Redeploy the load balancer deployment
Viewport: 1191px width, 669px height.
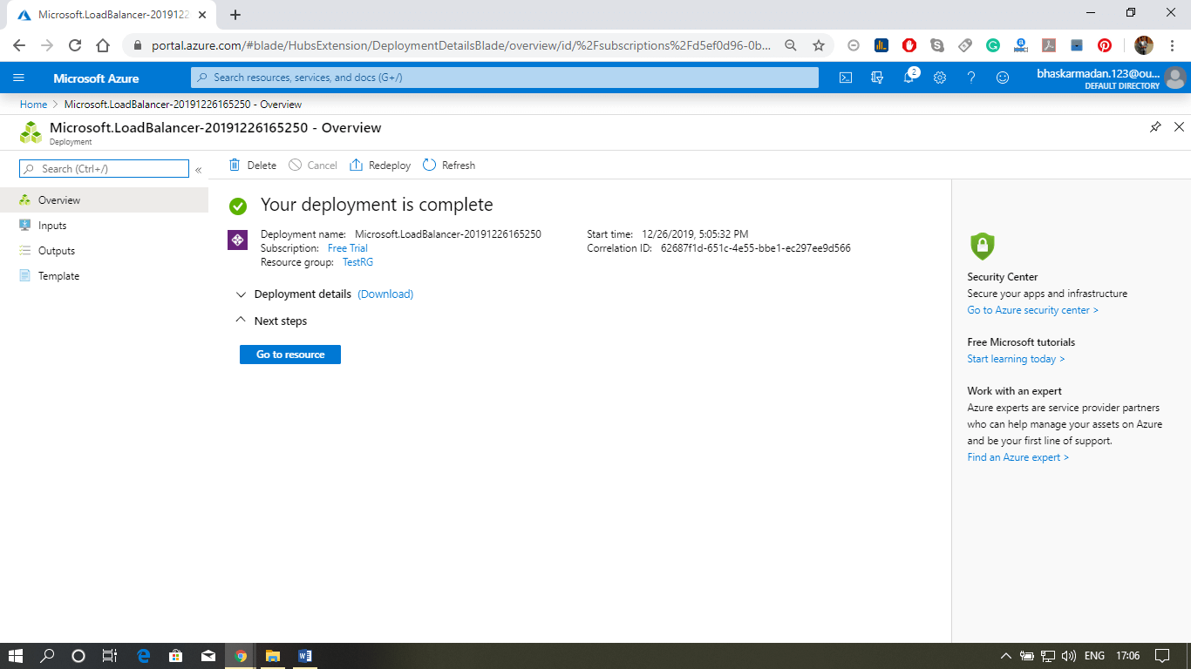(x=380, y=166)
